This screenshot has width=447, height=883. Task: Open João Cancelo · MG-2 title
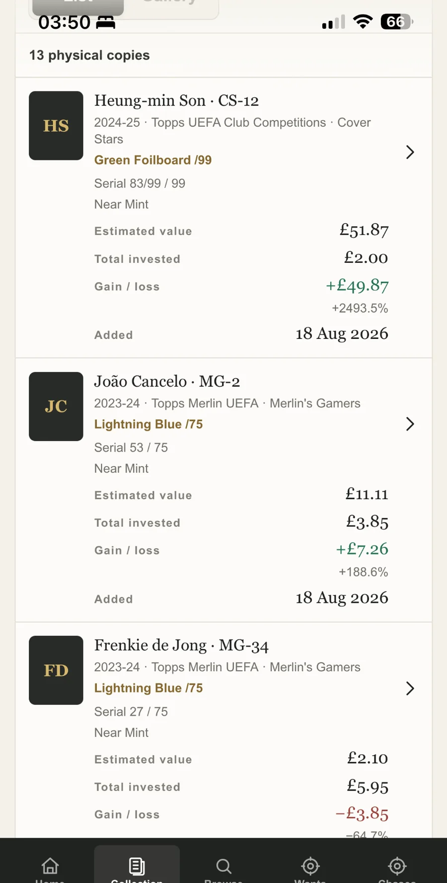tap(167, 382)
